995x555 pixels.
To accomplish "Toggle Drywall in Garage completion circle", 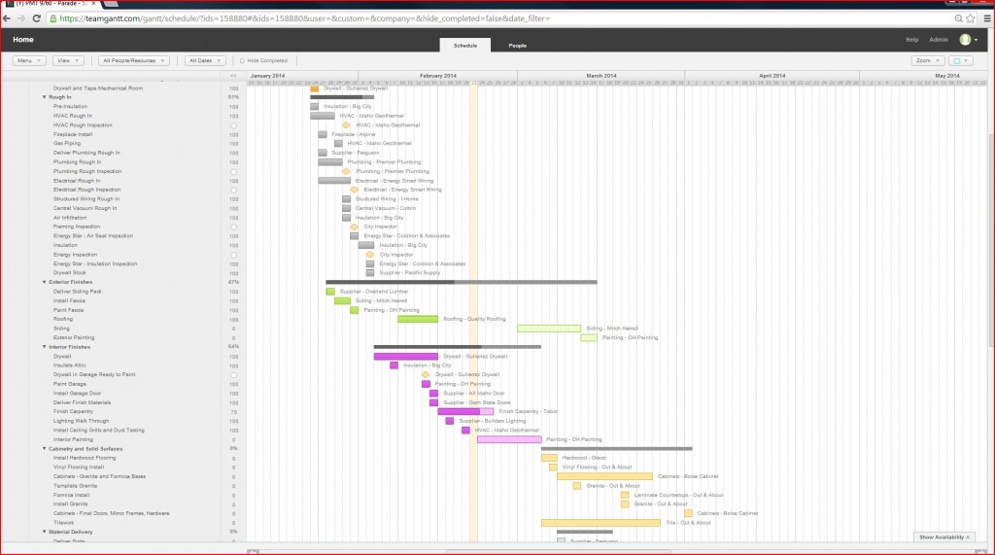I will coord(233,375).
